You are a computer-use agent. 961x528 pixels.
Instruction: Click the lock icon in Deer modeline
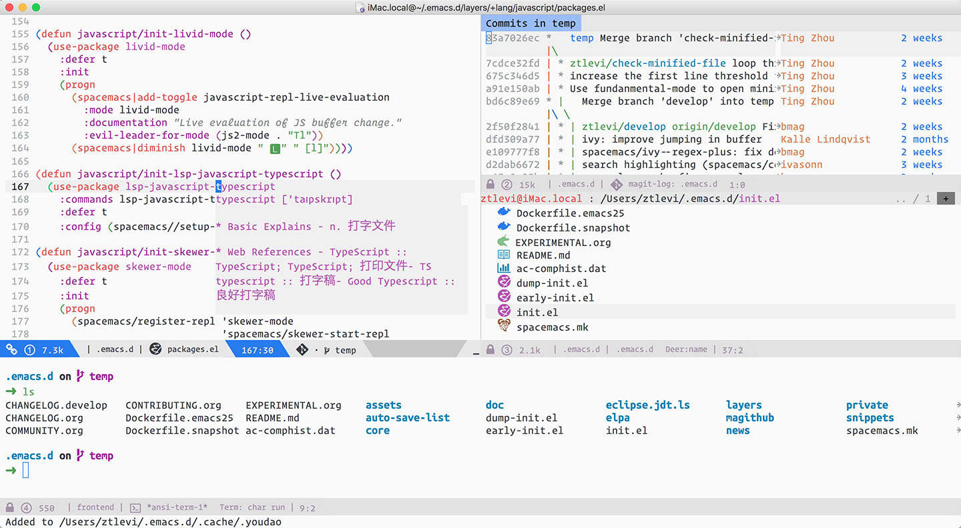(491, 349)
